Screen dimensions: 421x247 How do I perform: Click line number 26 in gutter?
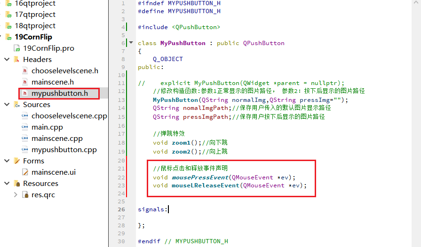tap(121, 209)
